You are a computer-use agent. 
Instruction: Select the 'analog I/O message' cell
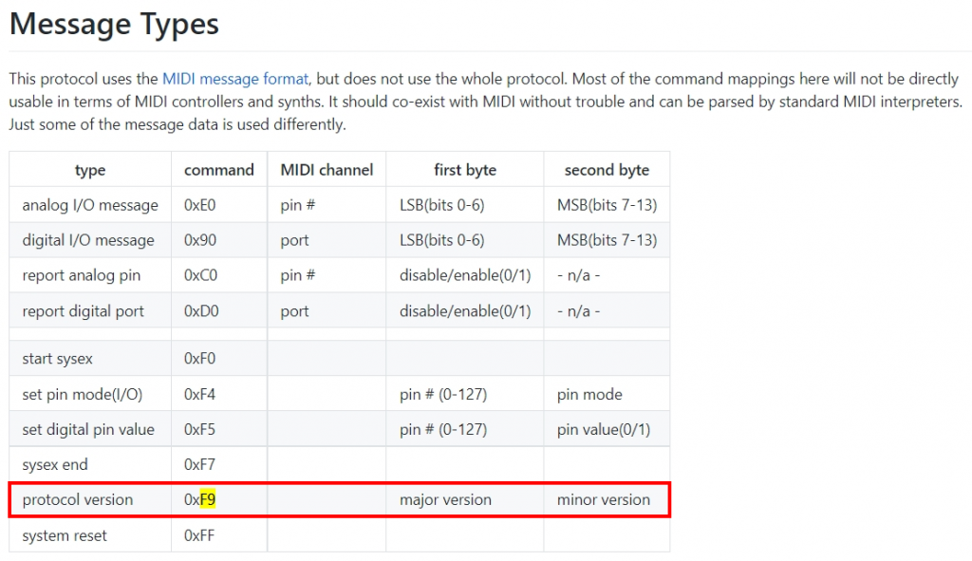[x=90, y=205]
